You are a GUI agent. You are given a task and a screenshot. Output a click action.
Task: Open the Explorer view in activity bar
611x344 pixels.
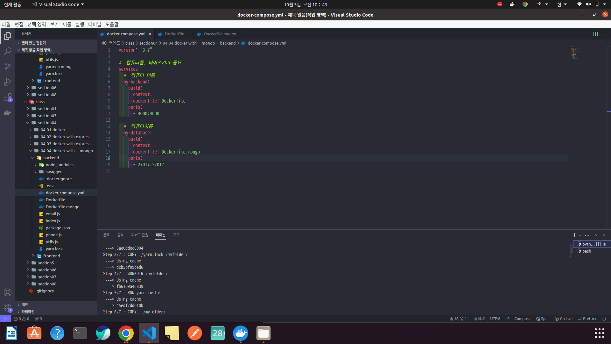[8, 36]
